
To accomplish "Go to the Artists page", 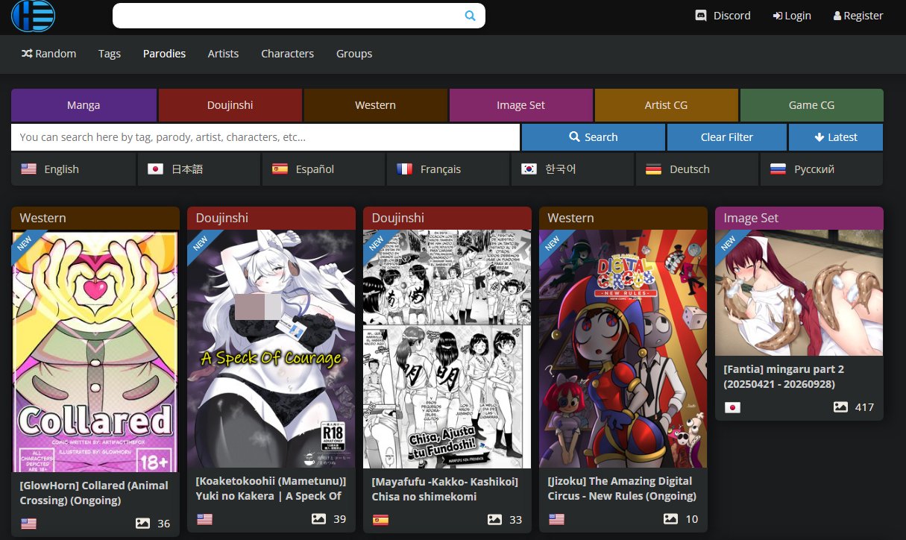I will (223, 54).
